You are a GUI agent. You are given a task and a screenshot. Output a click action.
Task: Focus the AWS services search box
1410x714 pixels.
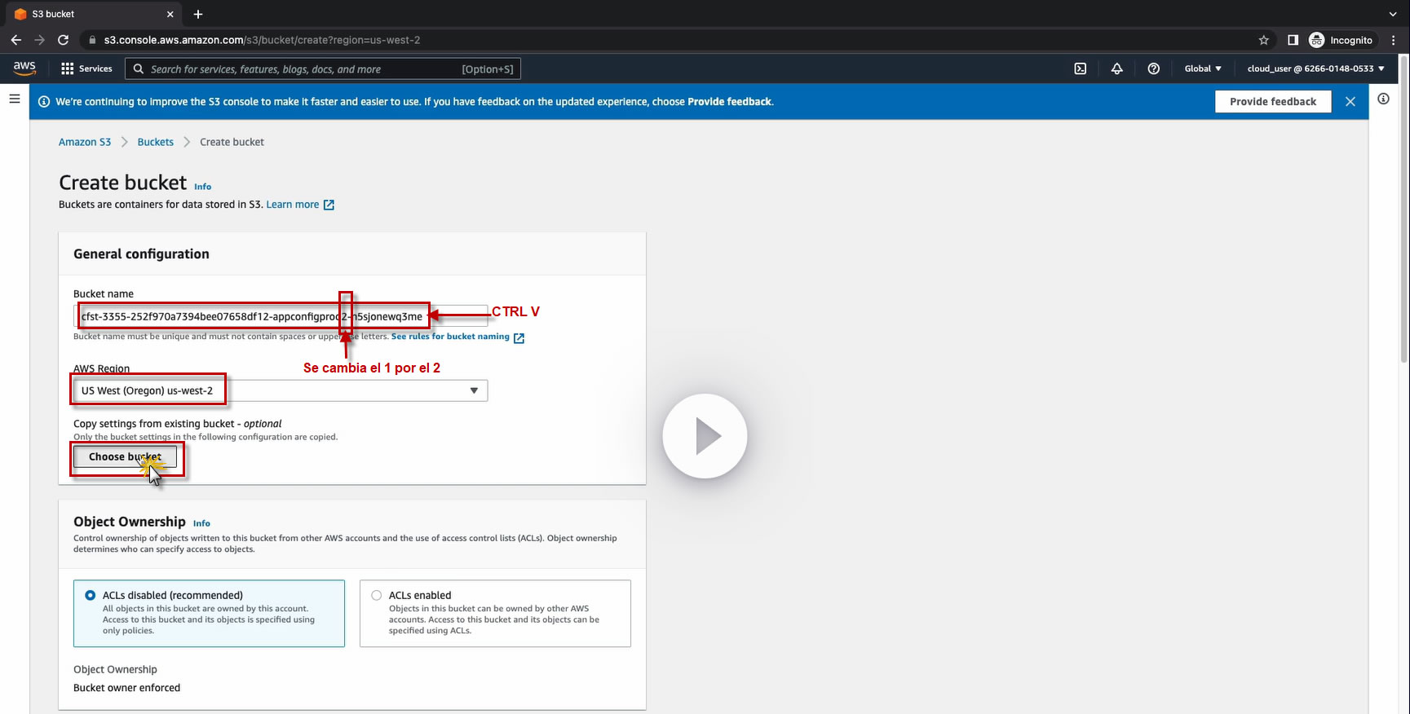pos(323,69)
